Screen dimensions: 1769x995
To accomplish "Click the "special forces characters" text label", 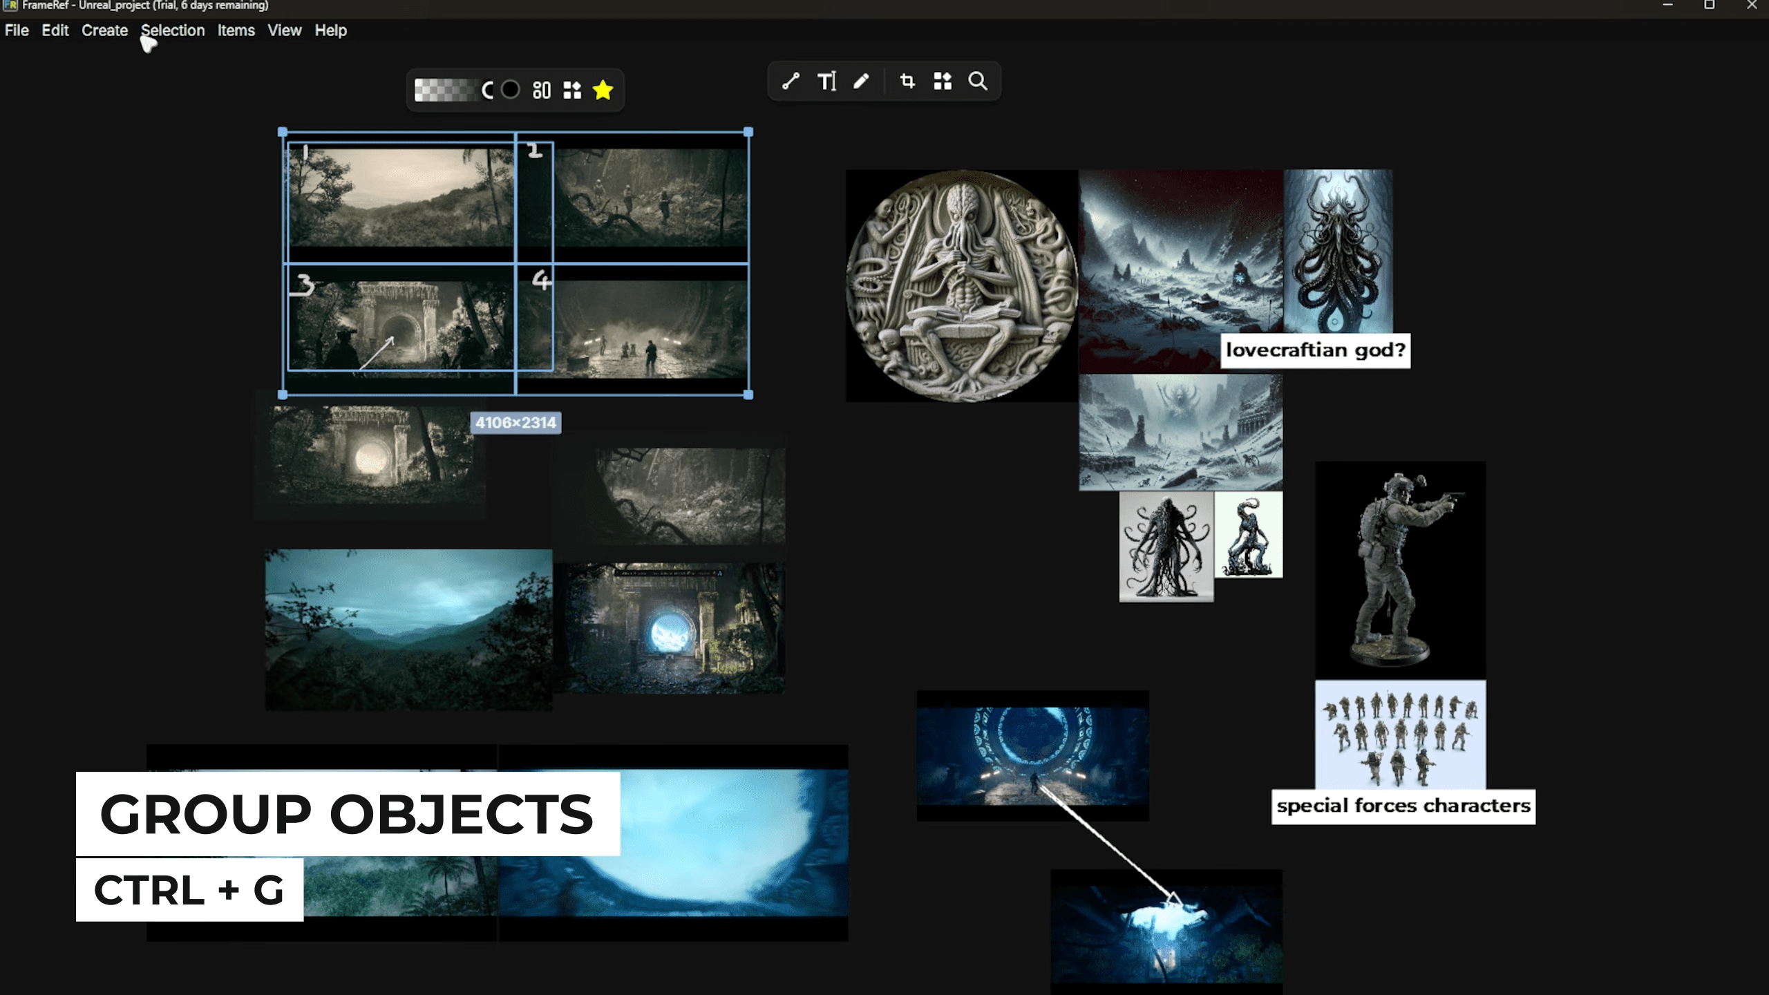I will click(1403, 806).
